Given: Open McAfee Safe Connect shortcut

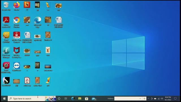Looking at the screenshot, I should tap(16, 37).
